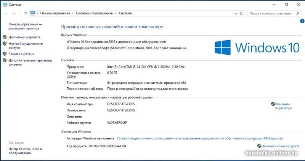
Task: Open recent locations dropdown arrow
Action: pyautogui.click(x=20, y=14)
